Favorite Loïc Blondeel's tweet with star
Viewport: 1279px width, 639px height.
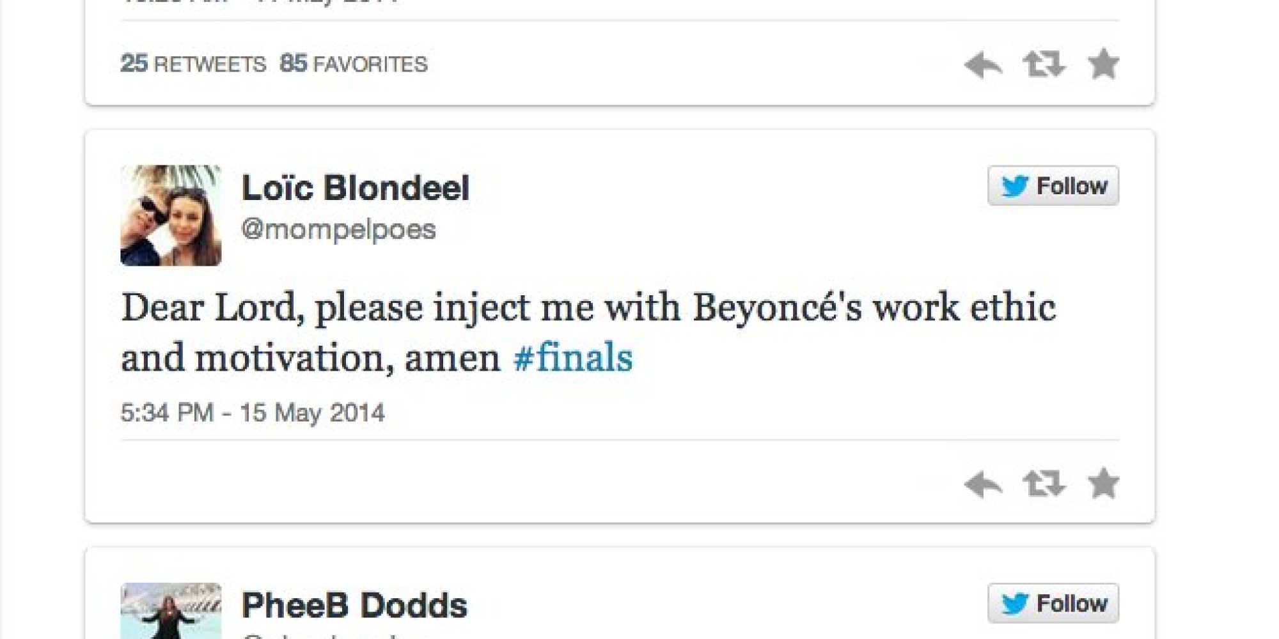click(1103, 483)
